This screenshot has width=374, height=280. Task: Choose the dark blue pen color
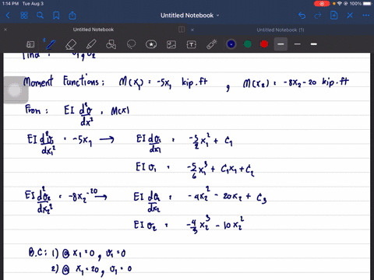tap(231, 44)
